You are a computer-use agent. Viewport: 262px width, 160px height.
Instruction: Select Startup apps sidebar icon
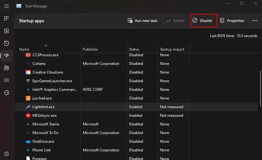[6, 56]
